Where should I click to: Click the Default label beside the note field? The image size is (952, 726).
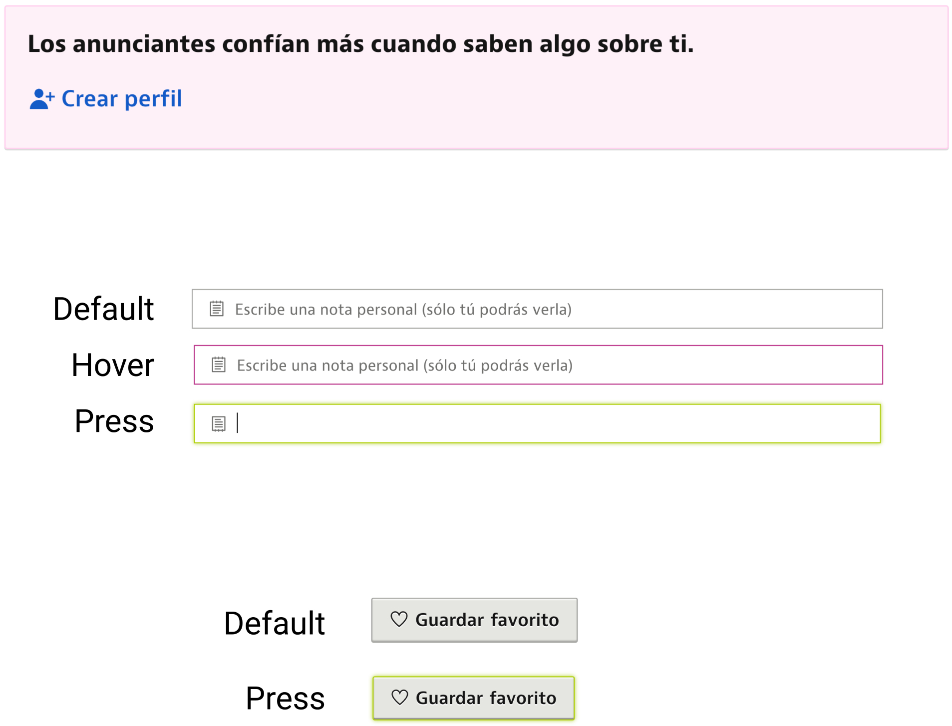coord(103,309)
